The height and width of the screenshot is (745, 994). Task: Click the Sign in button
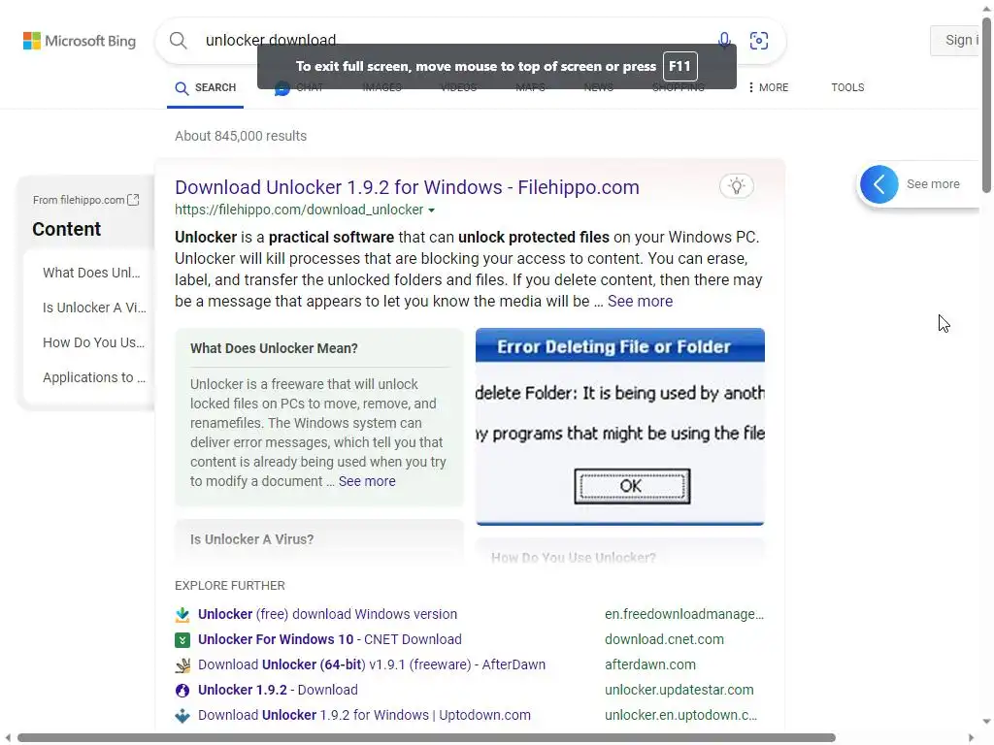pos(957,40)
